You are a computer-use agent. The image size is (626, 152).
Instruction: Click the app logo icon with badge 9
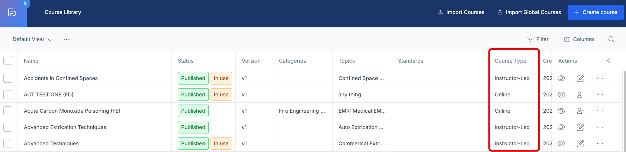(13, 13)
